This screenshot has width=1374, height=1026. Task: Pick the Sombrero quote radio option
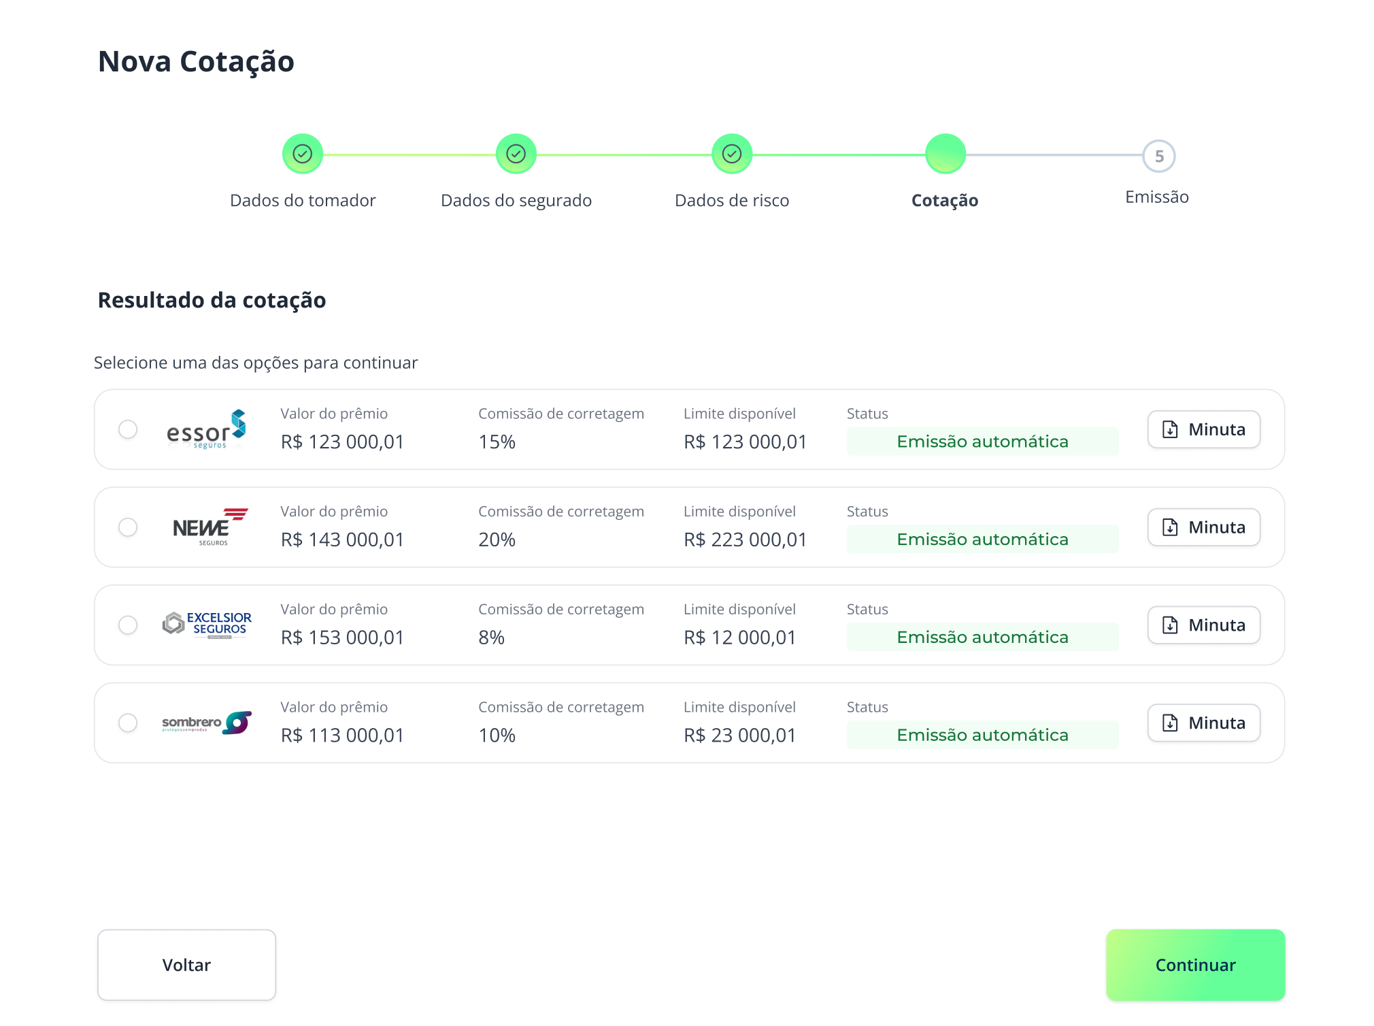point(128,723)
